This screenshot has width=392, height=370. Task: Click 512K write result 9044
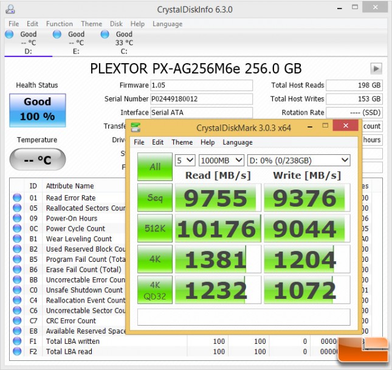click(x=307, y=228)
